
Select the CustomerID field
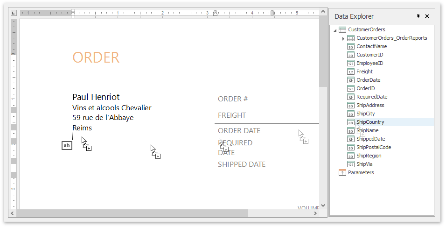pos(370,55)
